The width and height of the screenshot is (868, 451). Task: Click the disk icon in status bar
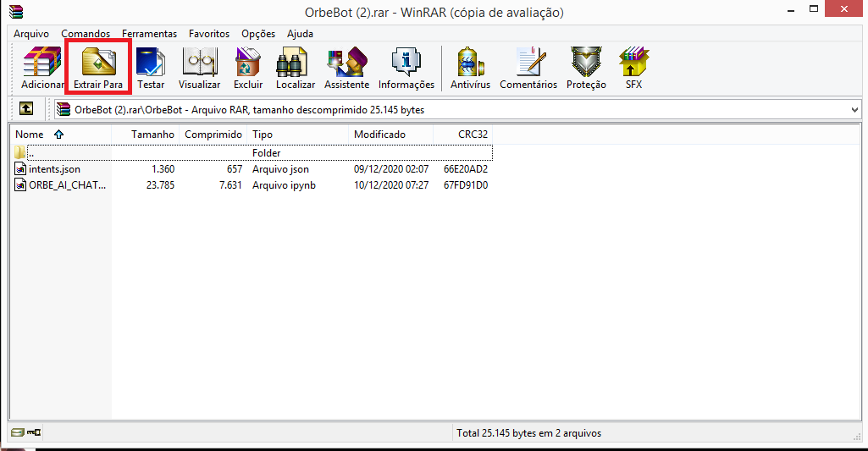tap(18, 432)
